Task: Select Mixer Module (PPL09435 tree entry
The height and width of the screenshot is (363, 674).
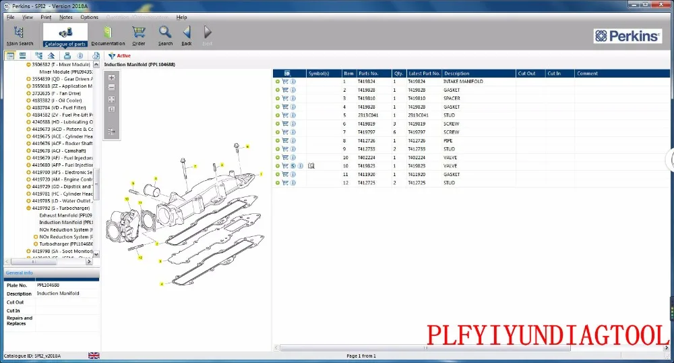Action: (66, 72)
